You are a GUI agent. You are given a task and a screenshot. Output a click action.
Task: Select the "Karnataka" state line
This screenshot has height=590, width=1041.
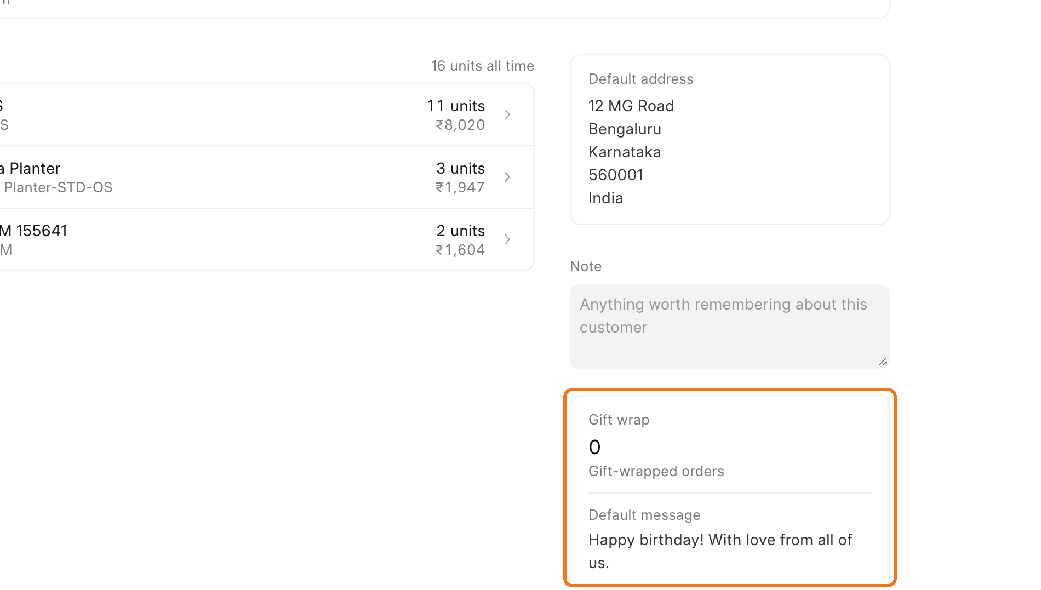625,152
